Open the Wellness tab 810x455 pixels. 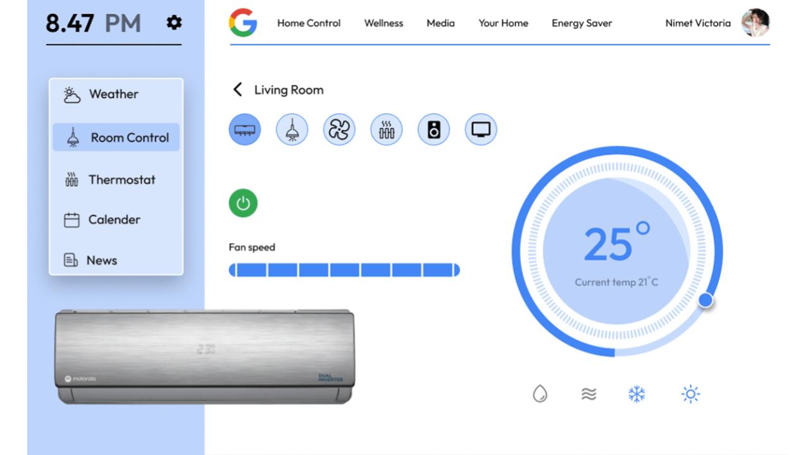[x=383, y=23]
